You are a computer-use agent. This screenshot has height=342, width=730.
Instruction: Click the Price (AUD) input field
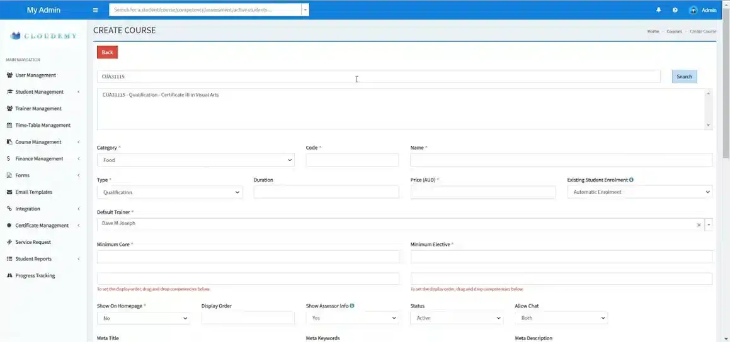tap(483, 192)
